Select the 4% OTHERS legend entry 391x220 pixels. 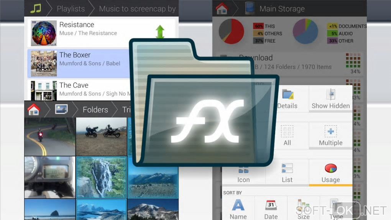(x=268, y=33)
